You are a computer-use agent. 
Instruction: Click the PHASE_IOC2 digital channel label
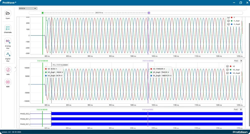coord(25,114)
